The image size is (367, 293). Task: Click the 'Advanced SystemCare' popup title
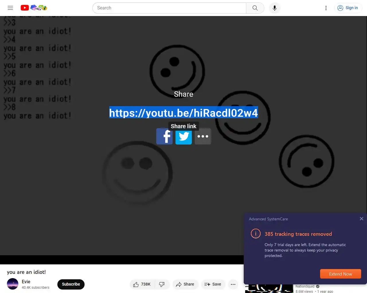268,219
